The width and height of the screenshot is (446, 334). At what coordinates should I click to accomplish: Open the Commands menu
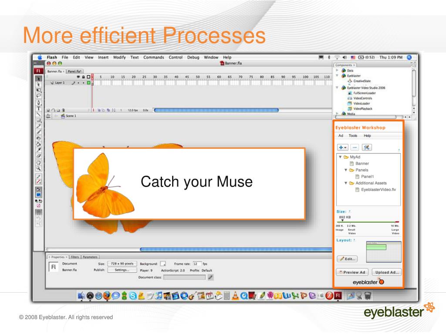(154, 57)
